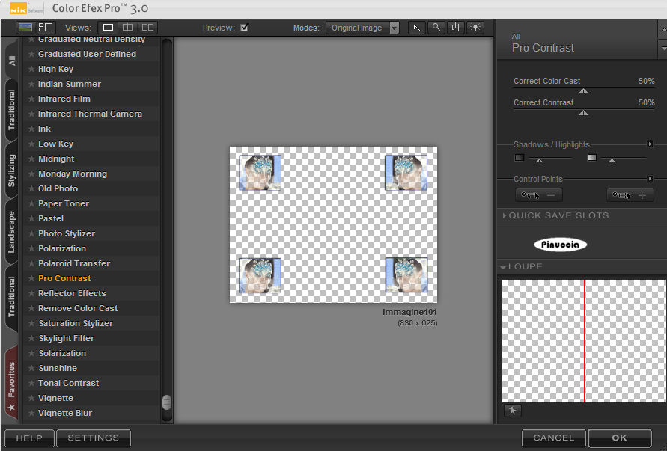This screenshot has width=667, height=451.
Task: Open the Stylizing category tab
Action: coord(11,171)
